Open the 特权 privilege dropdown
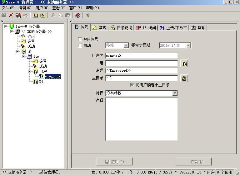 click(x=175, y=93)
